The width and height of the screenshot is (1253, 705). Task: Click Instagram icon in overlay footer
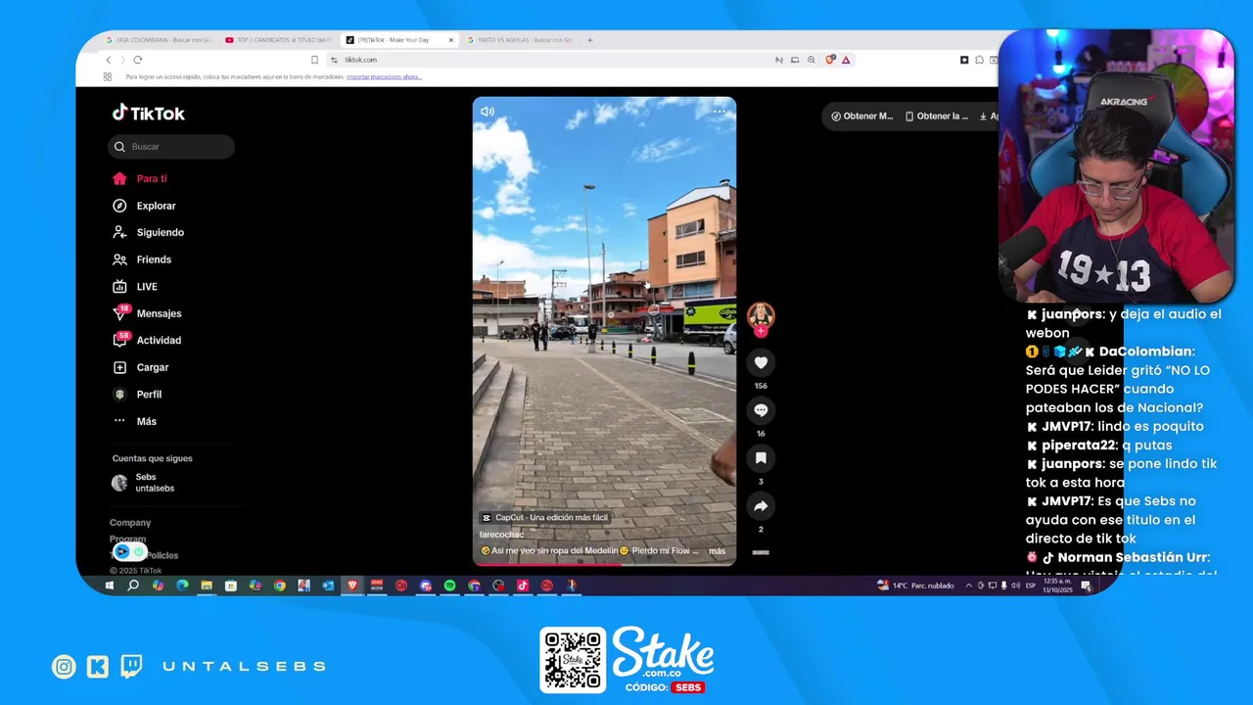pos(64,667)
